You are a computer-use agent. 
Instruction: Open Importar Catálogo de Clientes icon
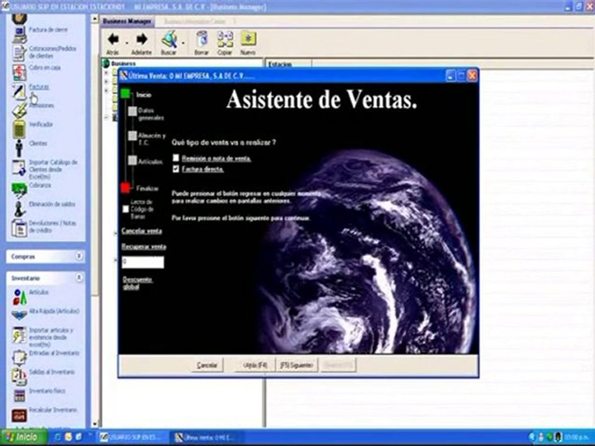point(19,168)
